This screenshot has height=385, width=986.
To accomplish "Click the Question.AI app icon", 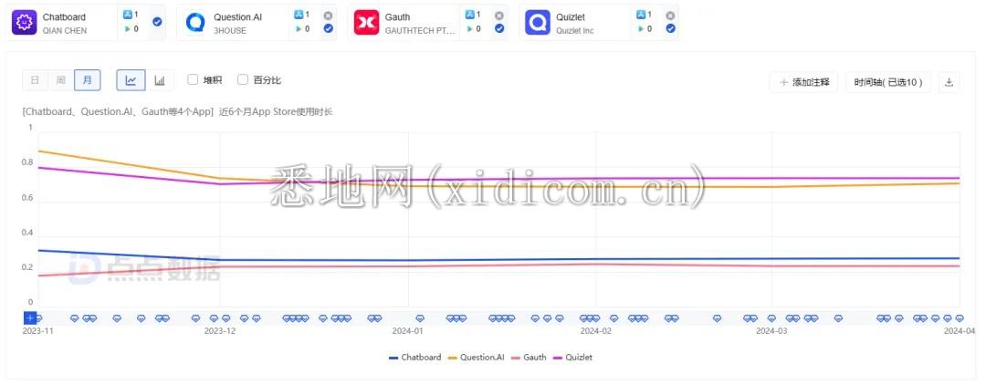I will tap(195, 23).
